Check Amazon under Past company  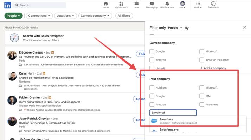click(152, 104)
